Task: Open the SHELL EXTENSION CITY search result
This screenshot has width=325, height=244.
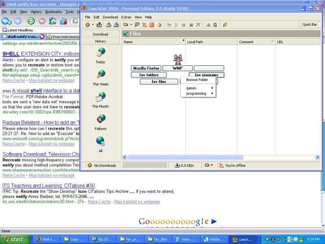Action: 41,54
